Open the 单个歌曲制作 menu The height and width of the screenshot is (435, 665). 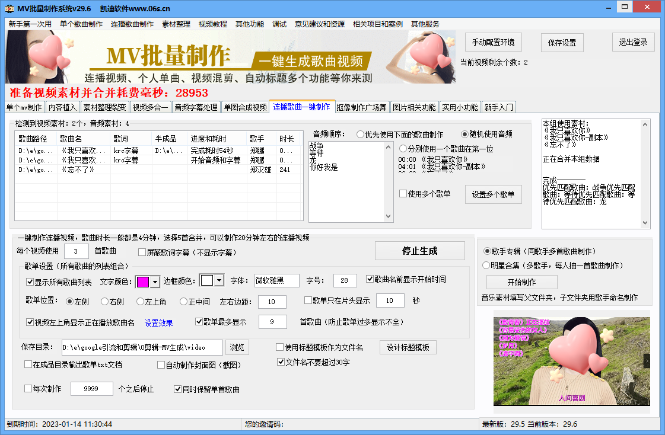coord(81,24)
